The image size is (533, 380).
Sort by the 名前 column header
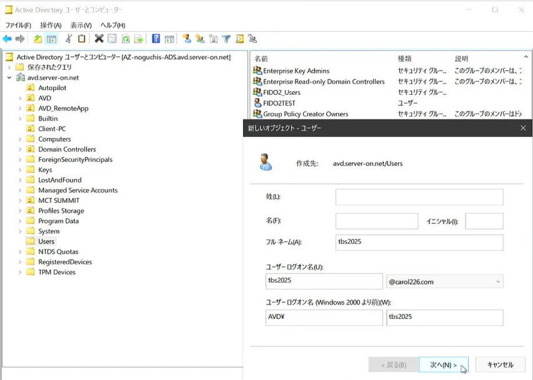click(x=261, y=59)
